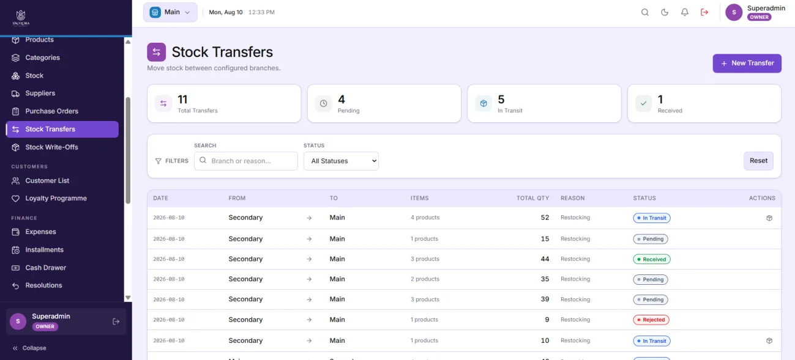Click the Total Transfers card icon
Screen dimensions: 795x360
tap(163, 104)
